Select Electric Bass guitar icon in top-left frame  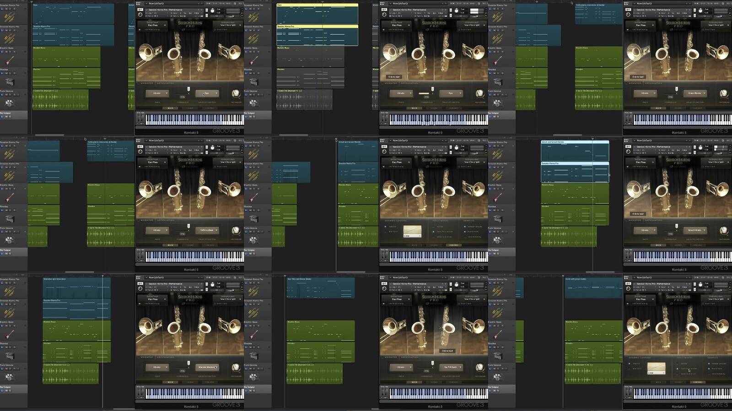pos(9,61)
